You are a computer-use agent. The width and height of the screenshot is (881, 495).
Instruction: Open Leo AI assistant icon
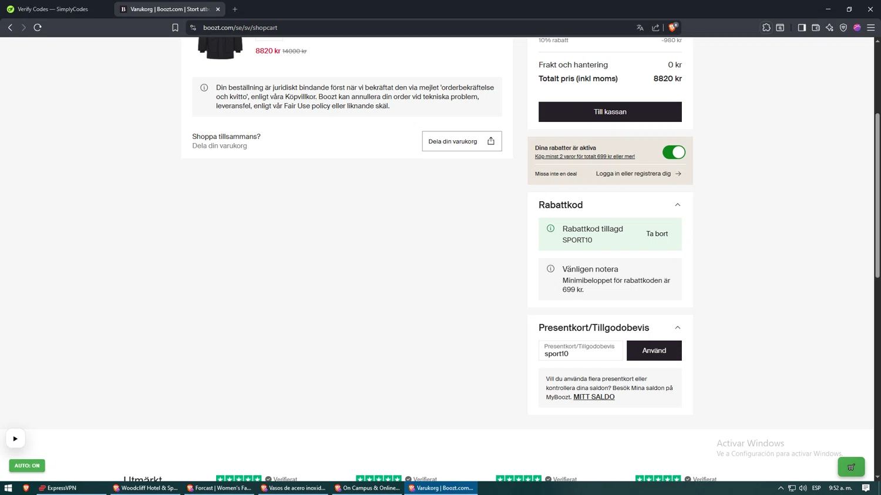pos(829,28)
